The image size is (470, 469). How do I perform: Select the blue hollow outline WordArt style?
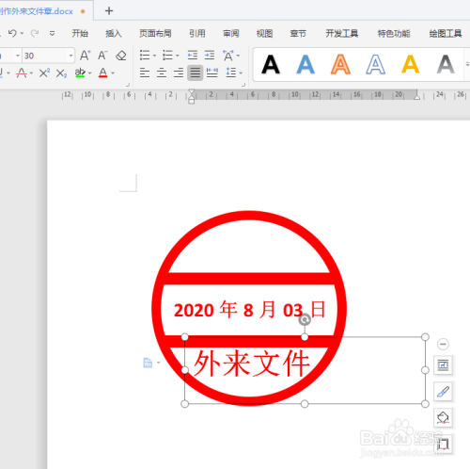(x=375, y=65)
